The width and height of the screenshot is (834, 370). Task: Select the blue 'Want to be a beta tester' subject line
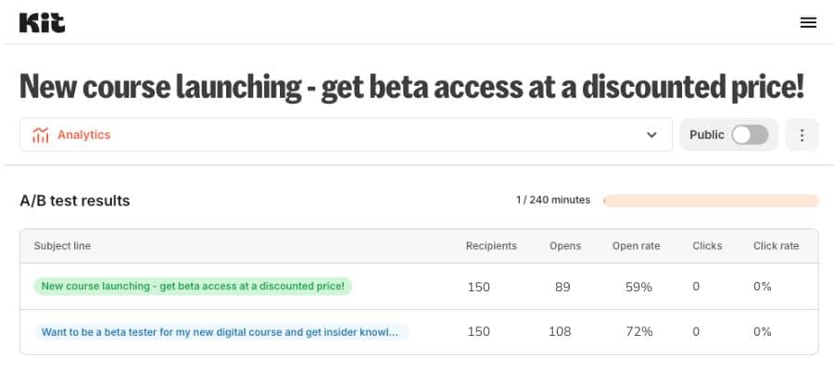(x=221, y=332)
